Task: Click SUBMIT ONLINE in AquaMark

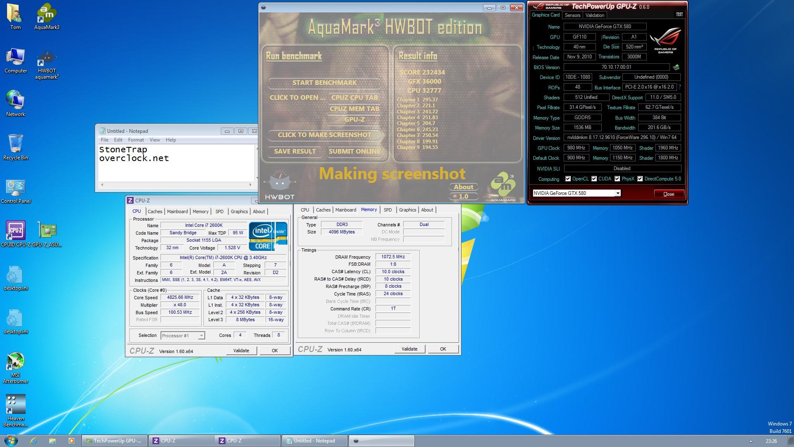Action: pyautogui.click(x=354, y=151)
